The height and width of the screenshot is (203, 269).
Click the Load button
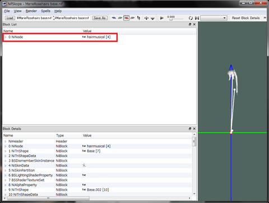pos(10,18)
